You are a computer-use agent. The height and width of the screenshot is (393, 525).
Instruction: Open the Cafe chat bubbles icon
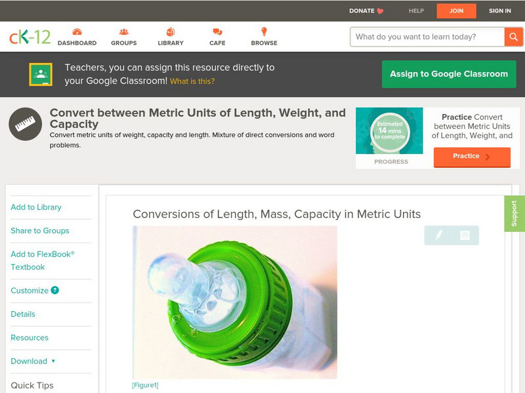click(217, 31)
